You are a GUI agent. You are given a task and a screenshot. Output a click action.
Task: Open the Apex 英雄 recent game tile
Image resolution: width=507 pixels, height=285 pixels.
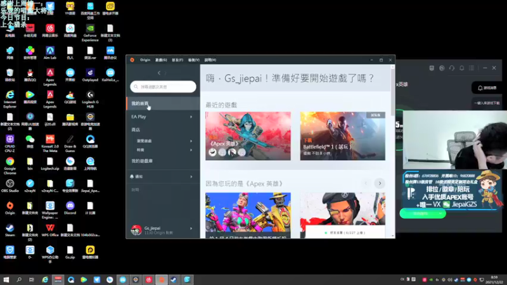pyautogui.click(x=248, y=136)
